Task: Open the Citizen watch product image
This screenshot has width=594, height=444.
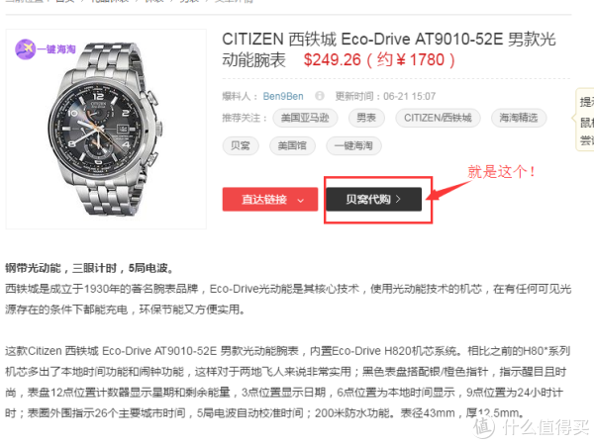Action: pyautogui.click(x=106, y=130)
